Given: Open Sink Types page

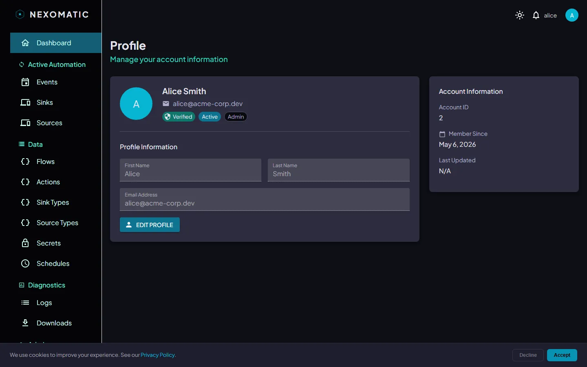Looking at the screenshot, I should click(x=56, y=202).
